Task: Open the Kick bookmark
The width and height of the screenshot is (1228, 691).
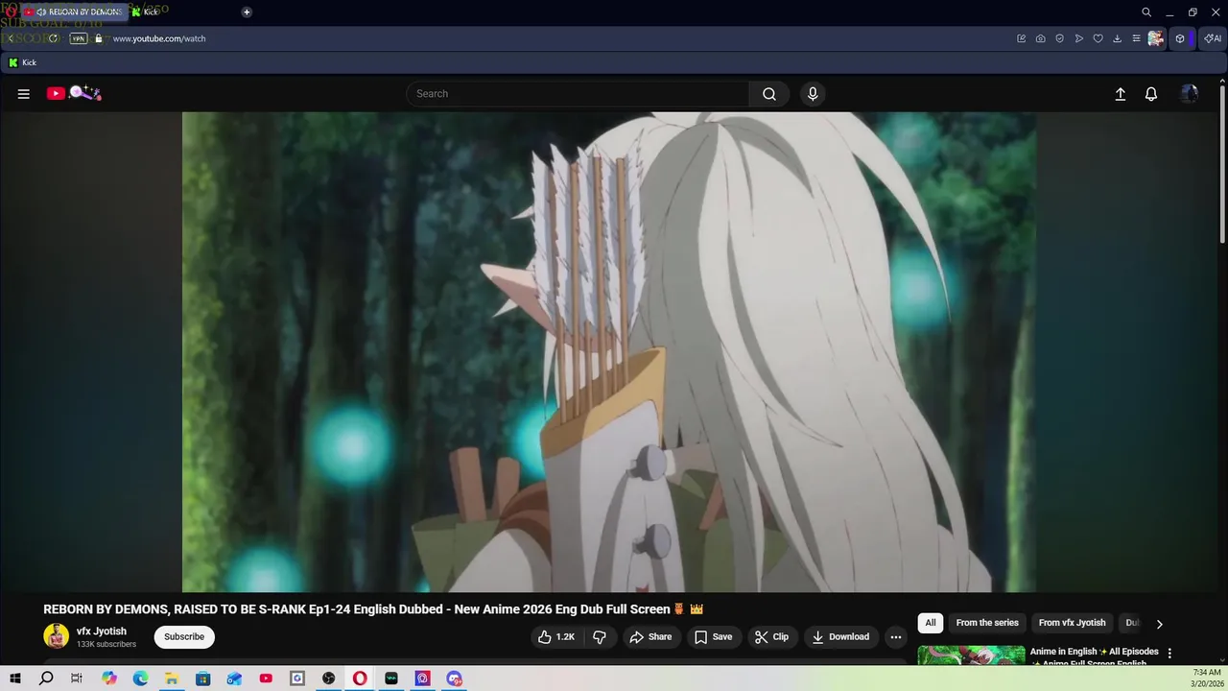Action: pyautogui.click(x=22, y=62)
